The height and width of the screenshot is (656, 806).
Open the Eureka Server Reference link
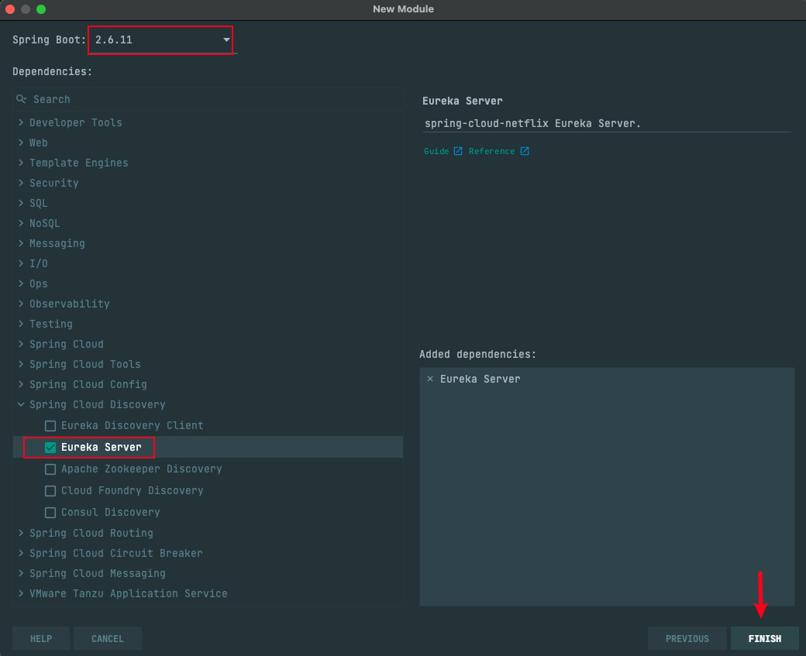(x=491, y=151)
